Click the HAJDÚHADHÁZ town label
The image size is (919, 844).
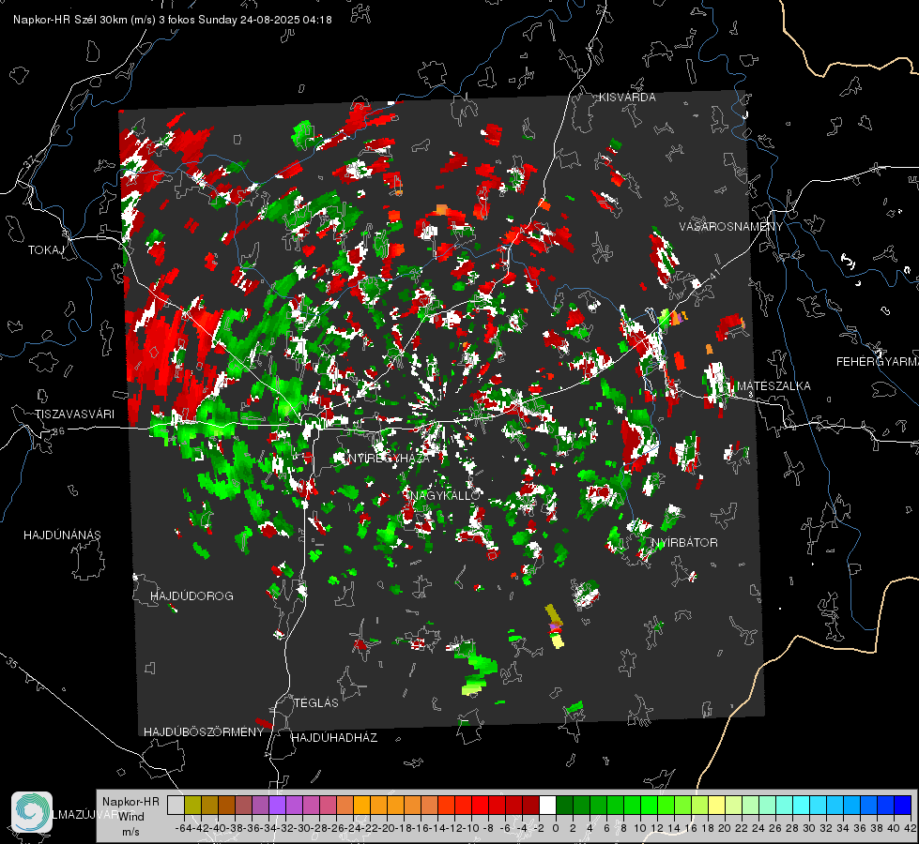[x=334, y=737]
